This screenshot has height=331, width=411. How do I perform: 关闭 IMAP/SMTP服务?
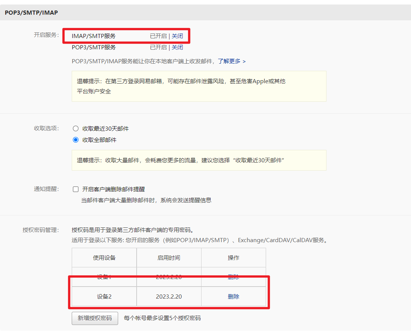point(177,36)
